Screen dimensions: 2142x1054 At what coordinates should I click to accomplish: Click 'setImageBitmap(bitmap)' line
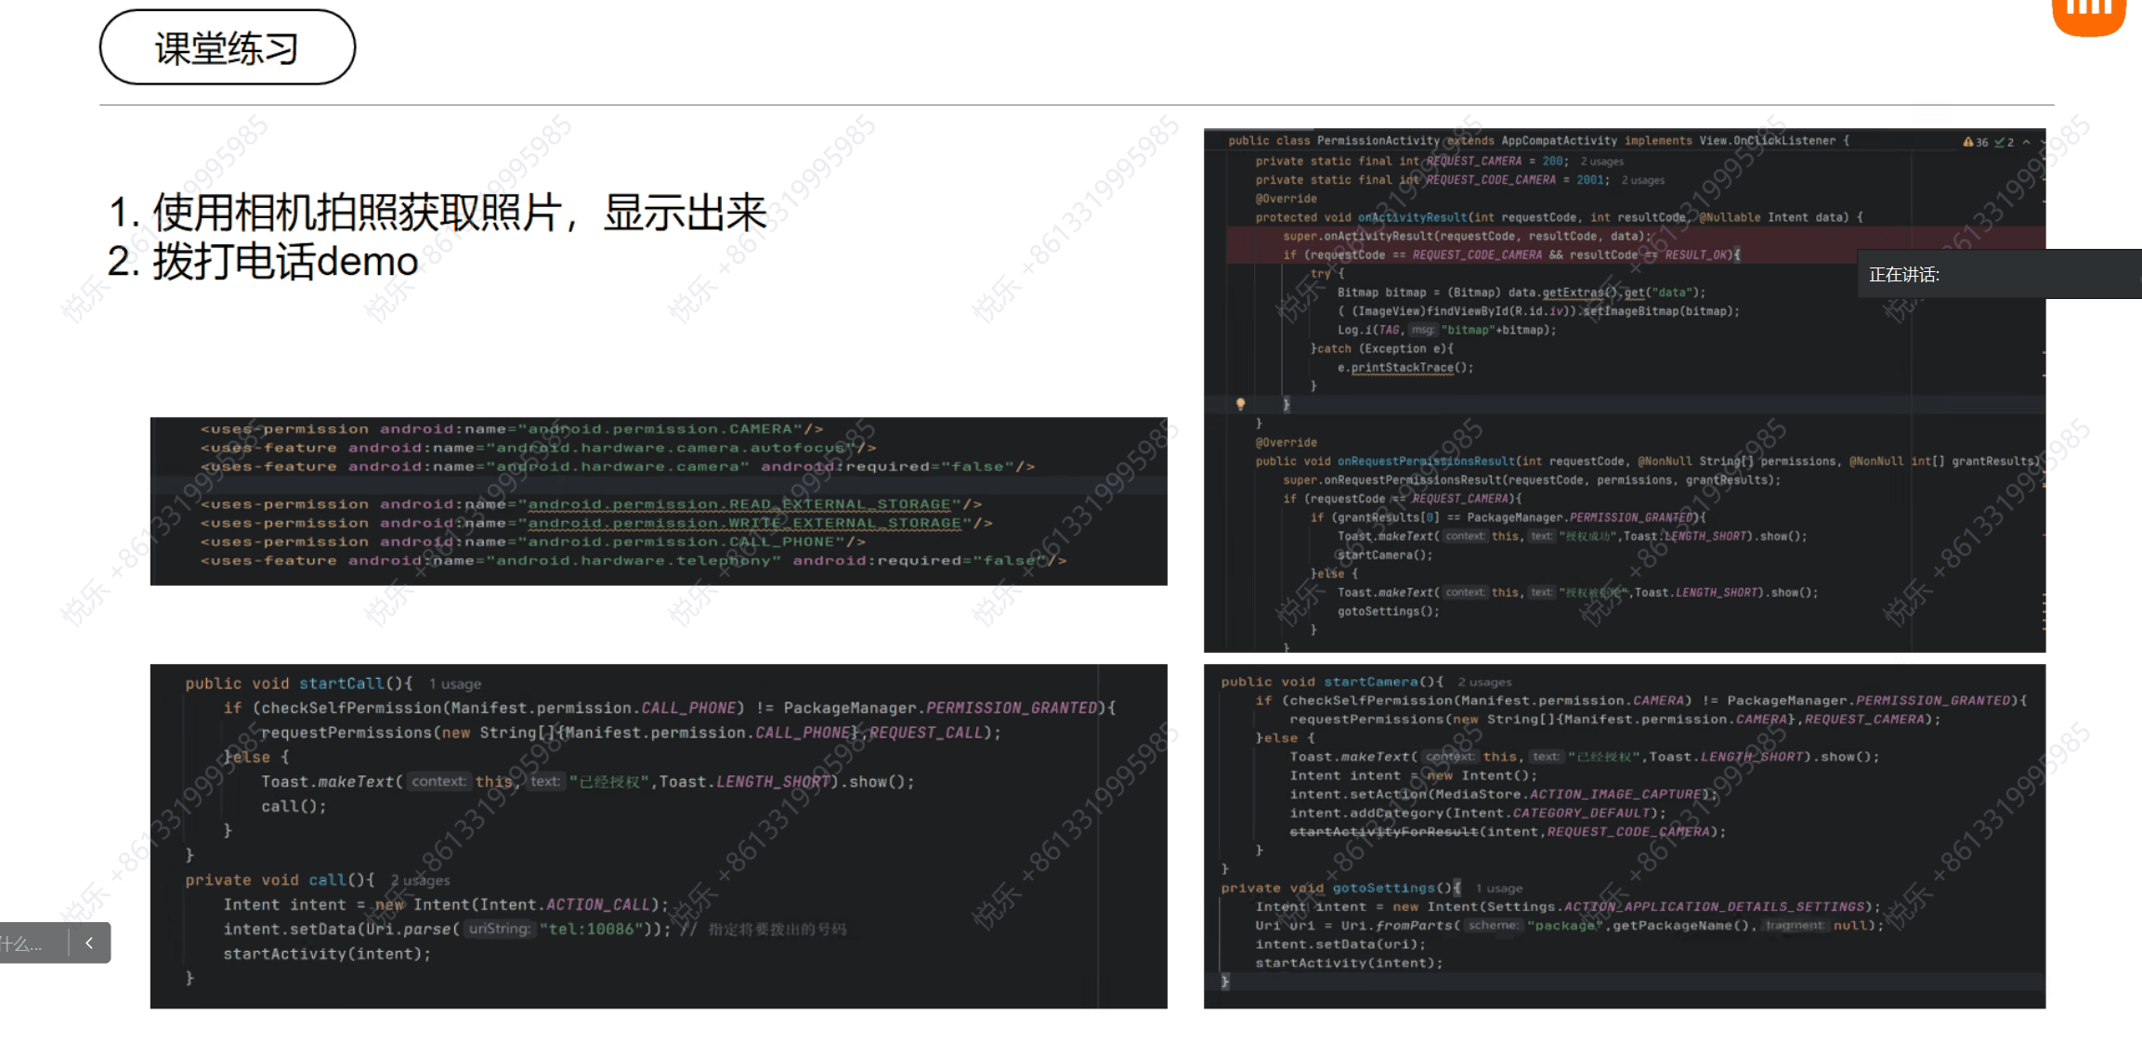[1538, 311]
